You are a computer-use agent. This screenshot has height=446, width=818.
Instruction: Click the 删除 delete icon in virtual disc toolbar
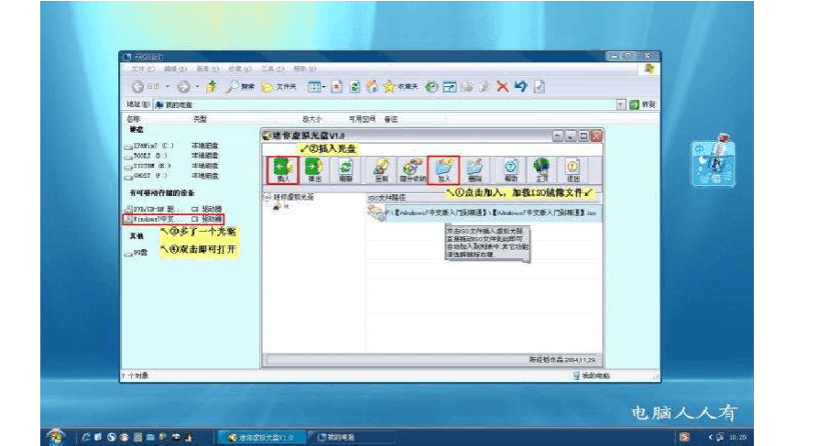(474, 169)
